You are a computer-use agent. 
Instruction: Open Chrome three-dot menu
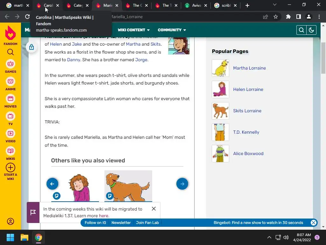pyautogui.click(x=319, y=17)
